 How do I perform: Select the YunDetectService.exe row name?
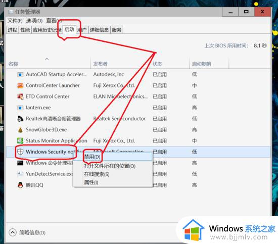click(50, 174)
